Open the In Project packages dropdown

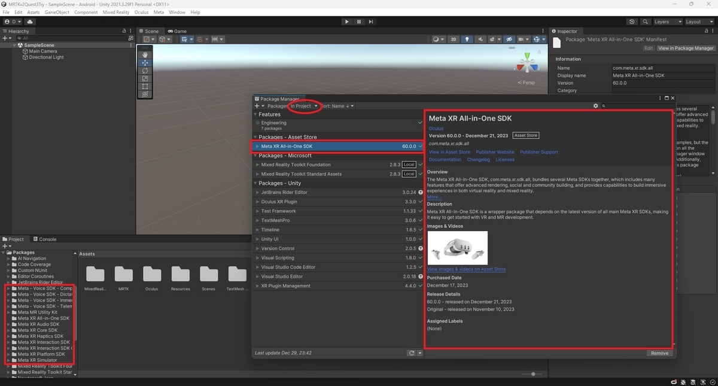[x=304, y=105]
